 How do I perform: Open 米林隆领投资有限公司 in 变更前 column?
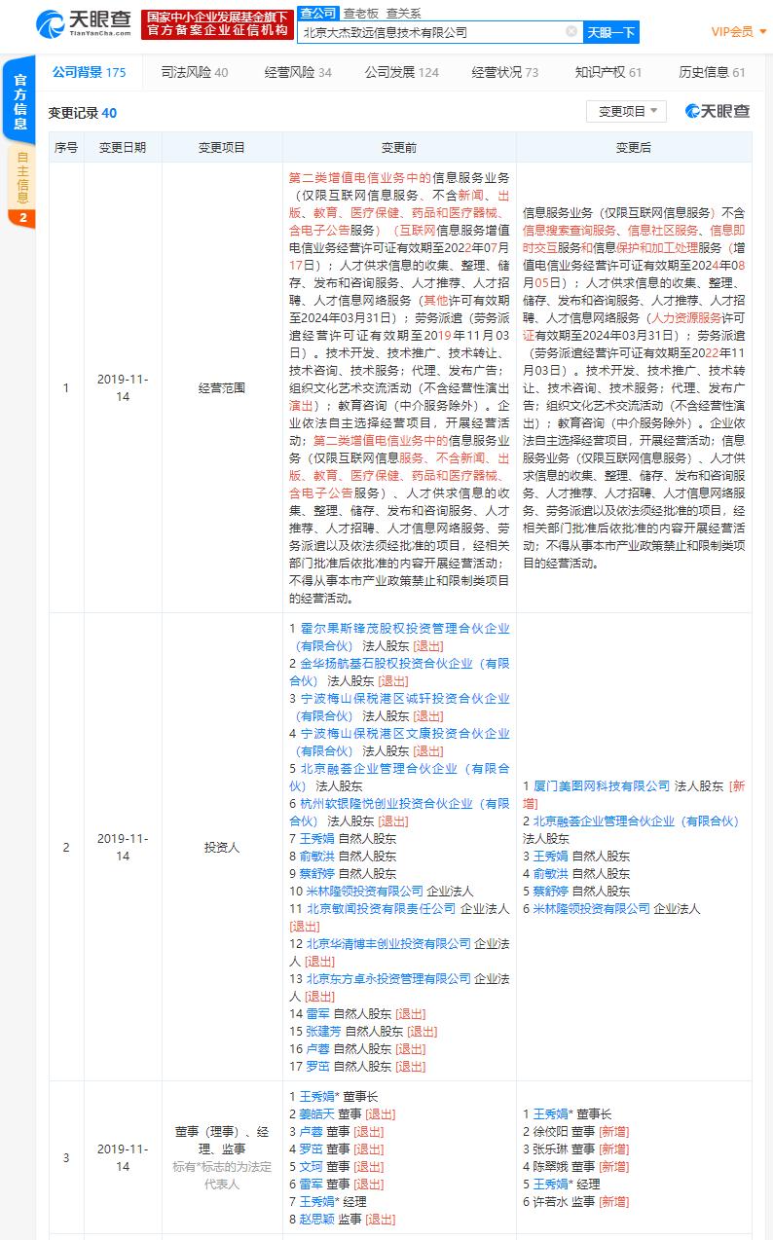click(365, 891)
